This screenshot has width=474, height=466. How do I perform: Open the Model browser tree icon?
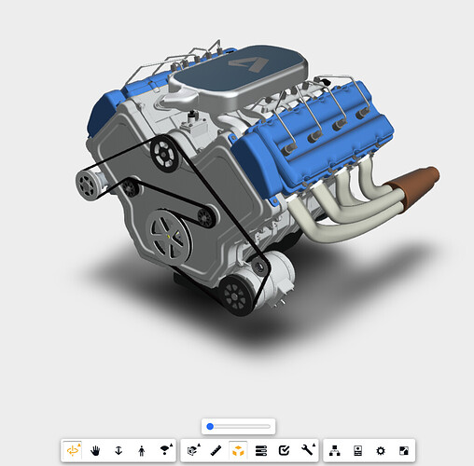coord(335,450)
